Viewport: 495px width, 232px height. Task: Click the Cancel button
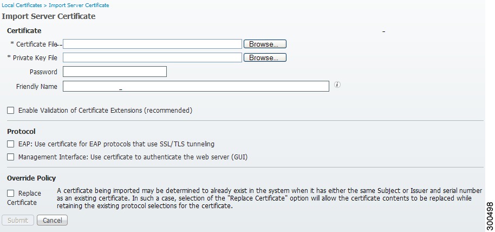pyautogui.click(x=52, y=220)
